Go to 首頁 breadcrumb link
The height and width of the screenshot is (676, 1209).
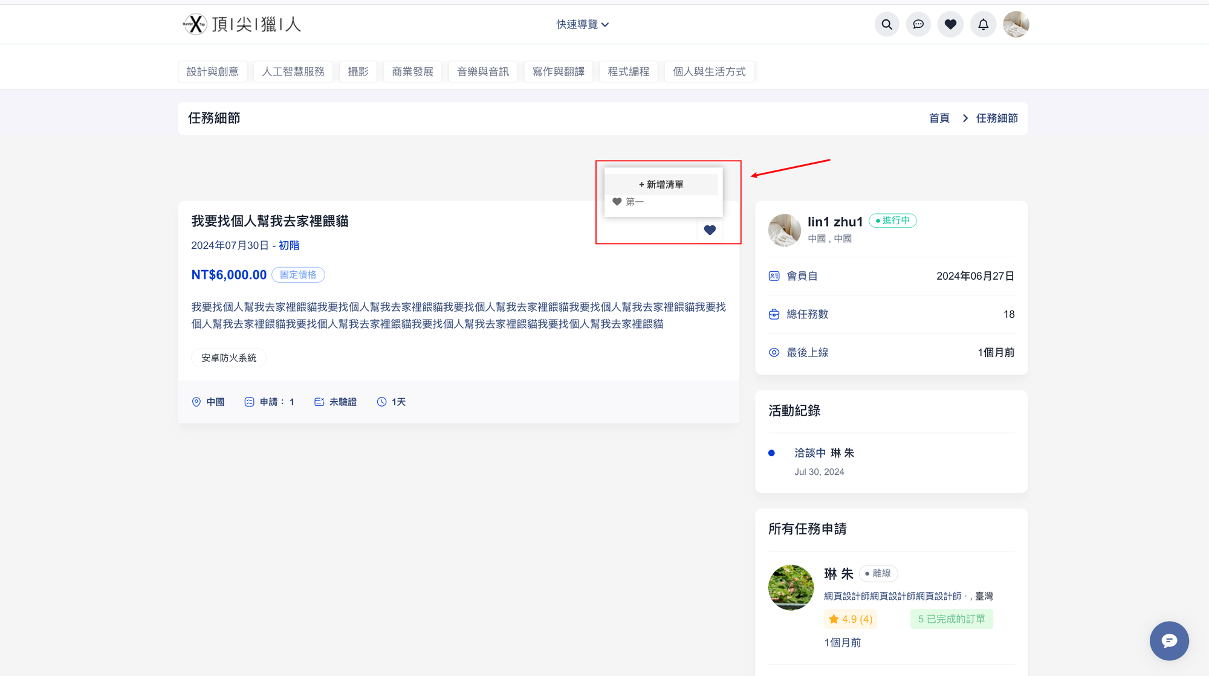pos(939,118)
